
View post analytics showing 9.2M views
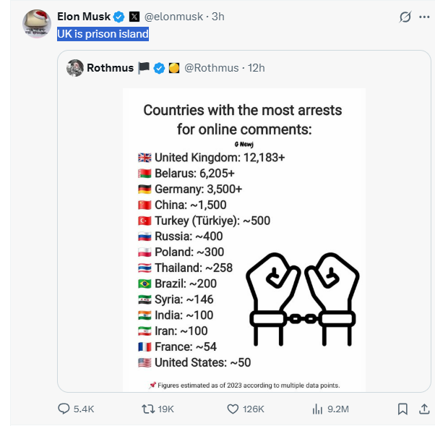316,409
